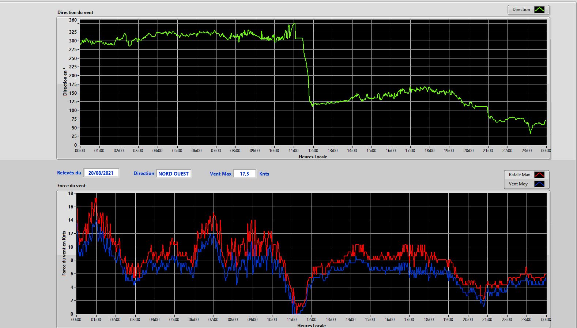This screenshot has height=328, width=577.
Task: Click 11:00 on the direction chart time axis
Action: (294, 151)
